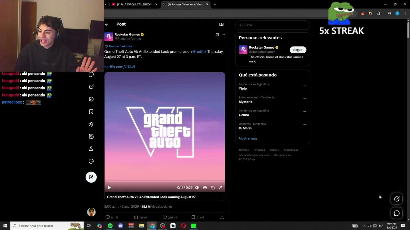Bookmark the post with 21 mil saves
Image resolution: width=410 pixels, height=230 pixels.
(x=193, y=217)
